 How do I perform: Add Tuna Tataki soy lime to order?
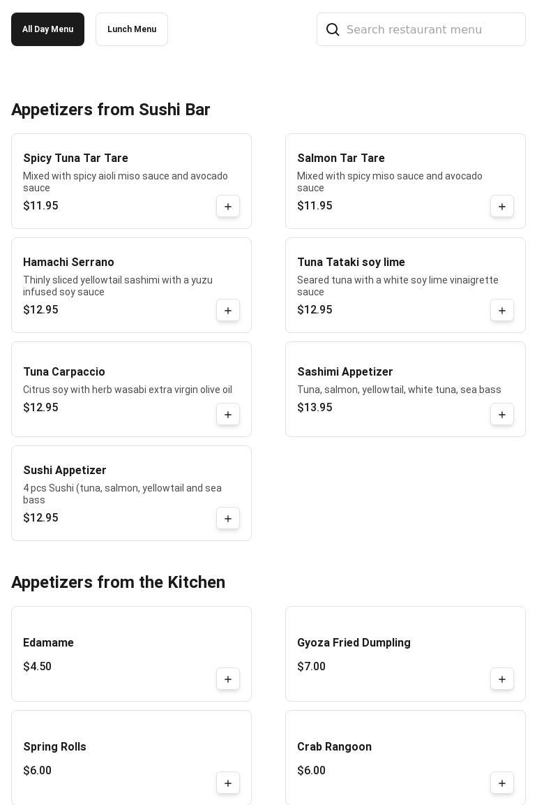point(502,310)
